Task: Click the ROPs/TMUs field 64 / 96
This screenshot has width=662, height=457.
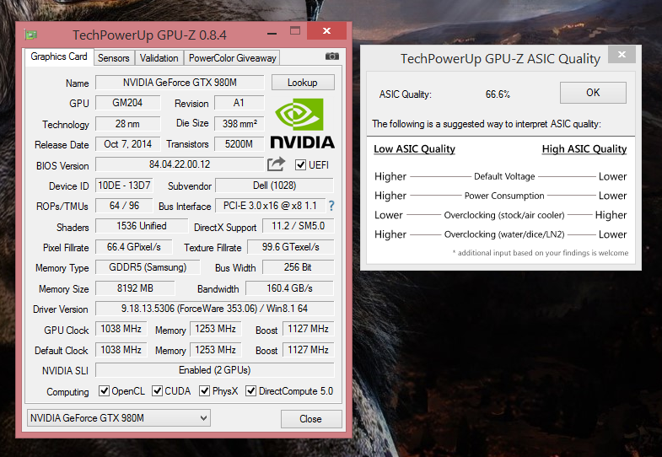Action: pos(124,206)
